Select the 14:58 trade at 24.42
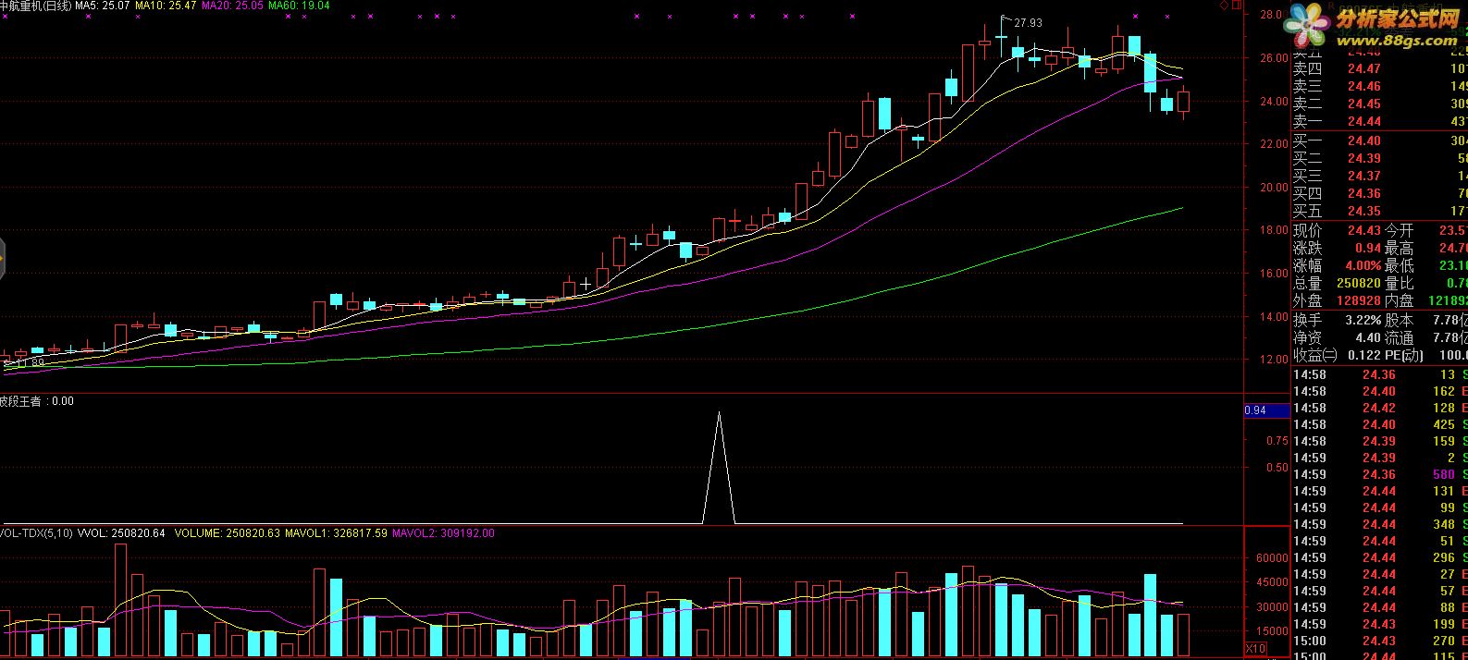Image resolution: width=1468 pixels, height=660 pixels. (1379, 408)
